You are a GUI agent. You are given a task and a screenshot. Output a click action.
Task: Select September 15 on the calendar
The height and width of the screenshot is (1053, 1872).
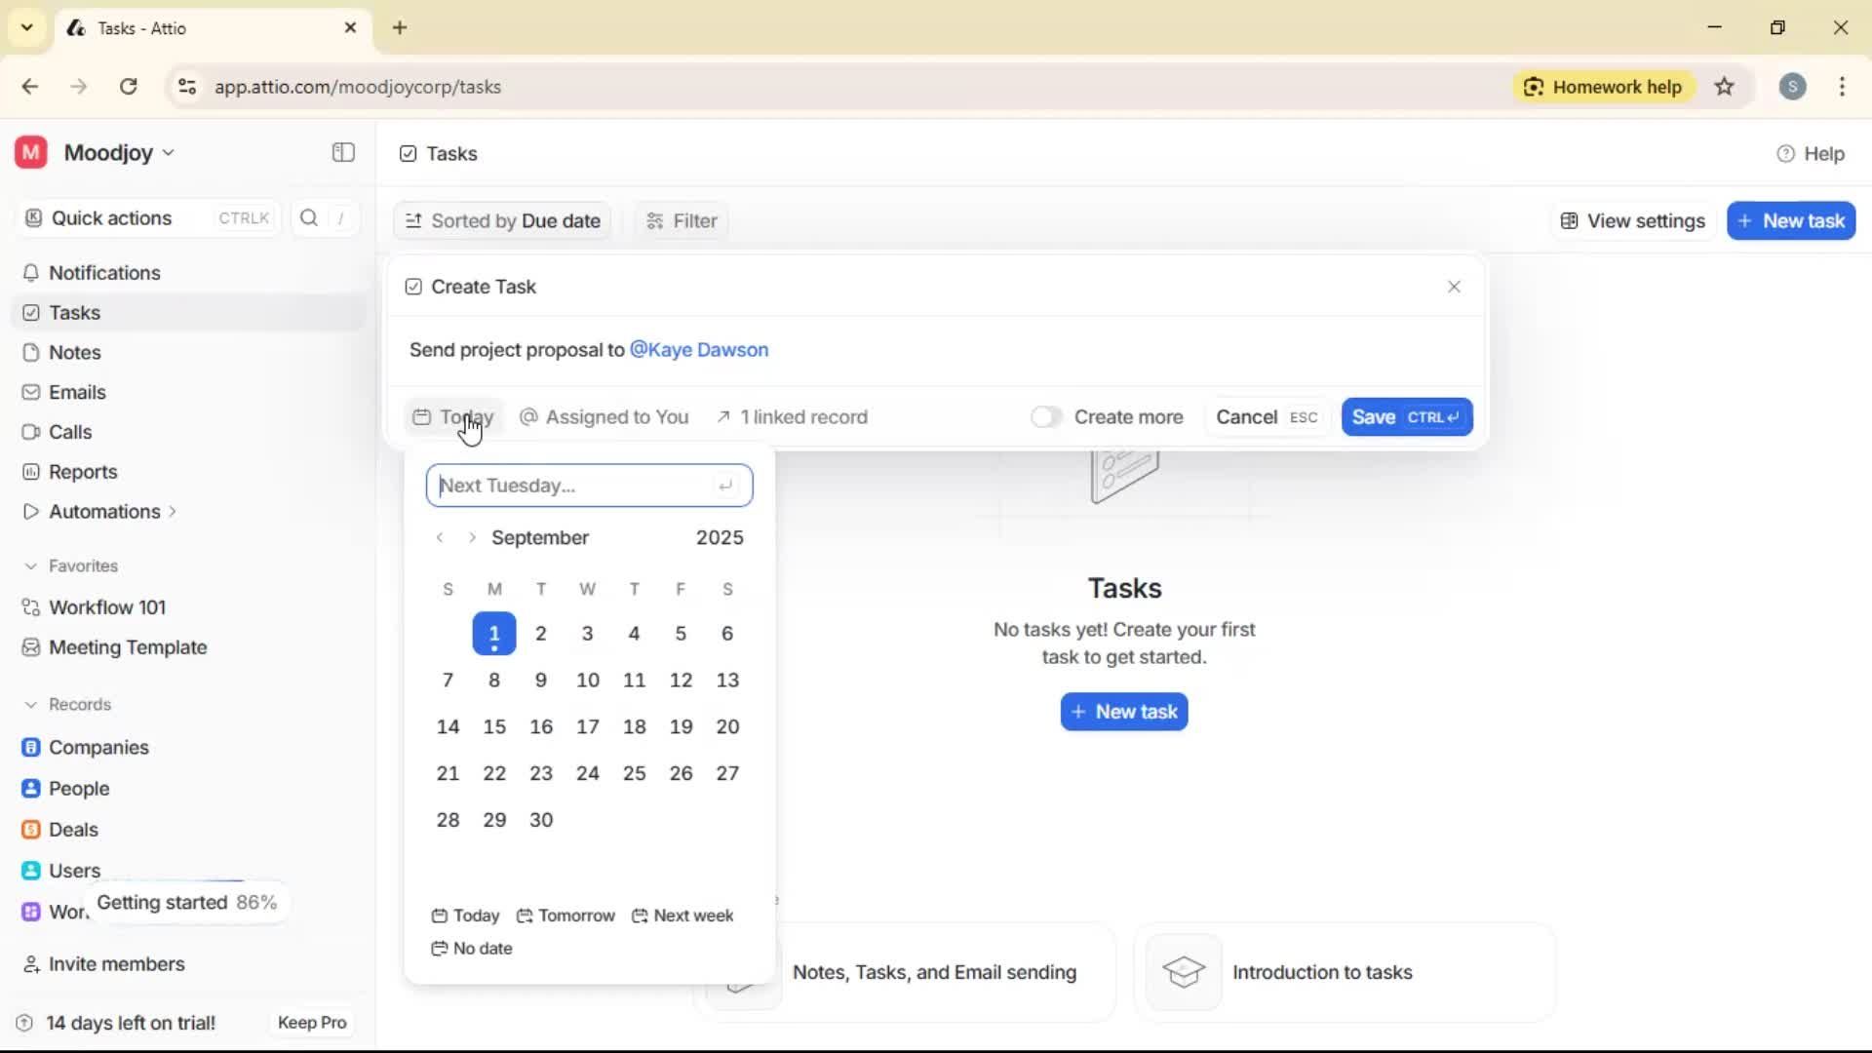(x=493, y=726)
